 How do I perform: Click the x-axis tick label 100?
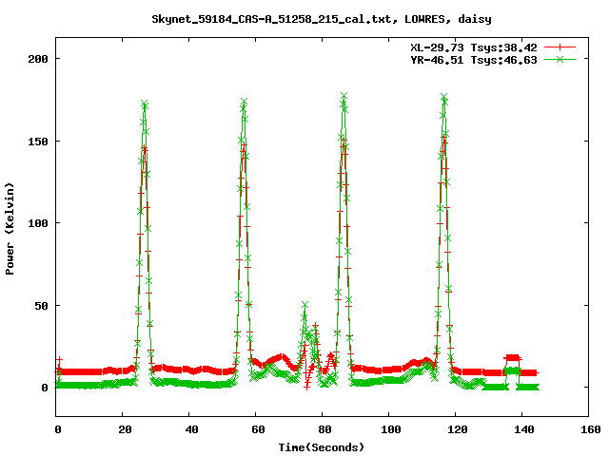pyautogui.click(x=391, y=429)
